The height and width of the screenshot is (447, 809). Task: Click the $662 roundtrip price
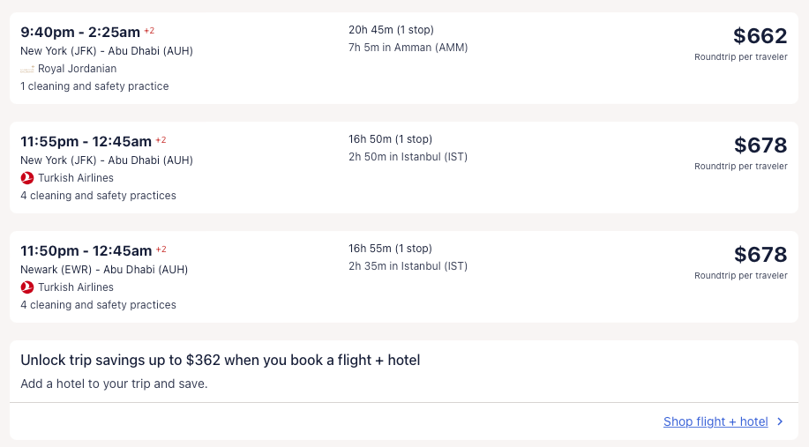pyautogui.click(x=760, y=36)
